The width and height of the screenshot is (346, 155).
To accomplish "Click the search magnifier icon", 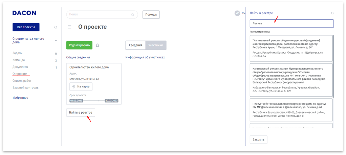I will click(x=133, y=15).
